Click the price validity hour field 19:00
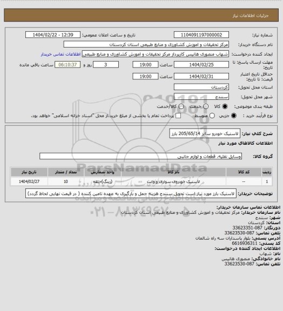 (x=145, y=76)
